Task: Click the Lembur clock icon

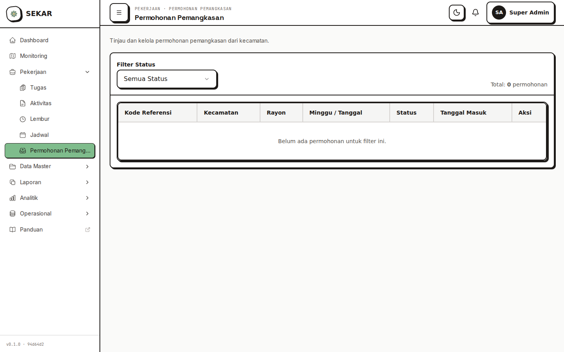Action: pyautogui.click(x=23, y=119)
